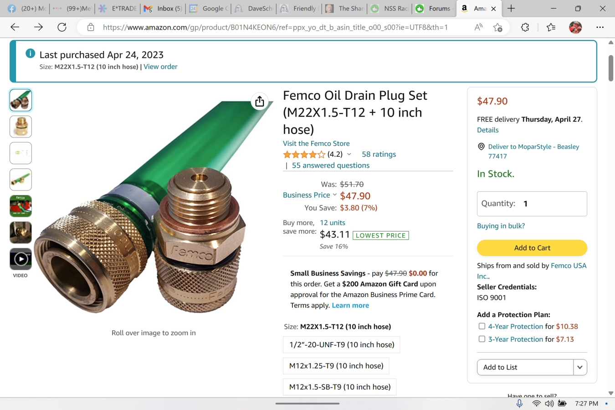Select the second product image thumbnail

(20, 127)
